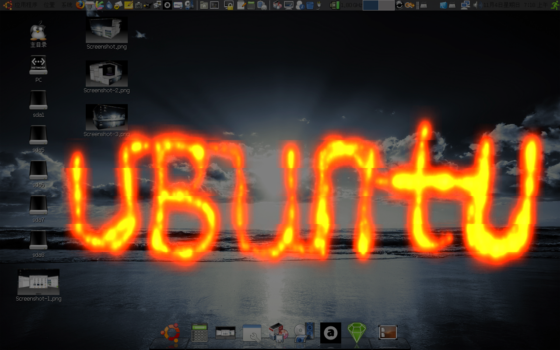The height and width of the screenshot is (350, 560).
Task: Click the green running man logout icon
Action: [555, 5]
